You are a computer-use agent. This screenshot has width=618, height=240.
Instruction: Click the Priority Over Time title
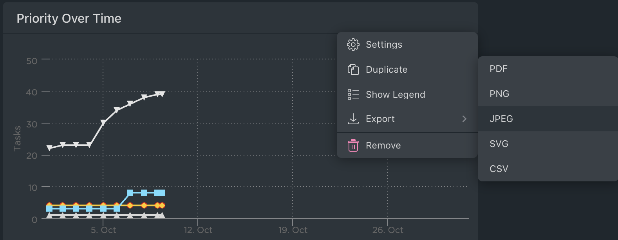click(x=69, y=18)
